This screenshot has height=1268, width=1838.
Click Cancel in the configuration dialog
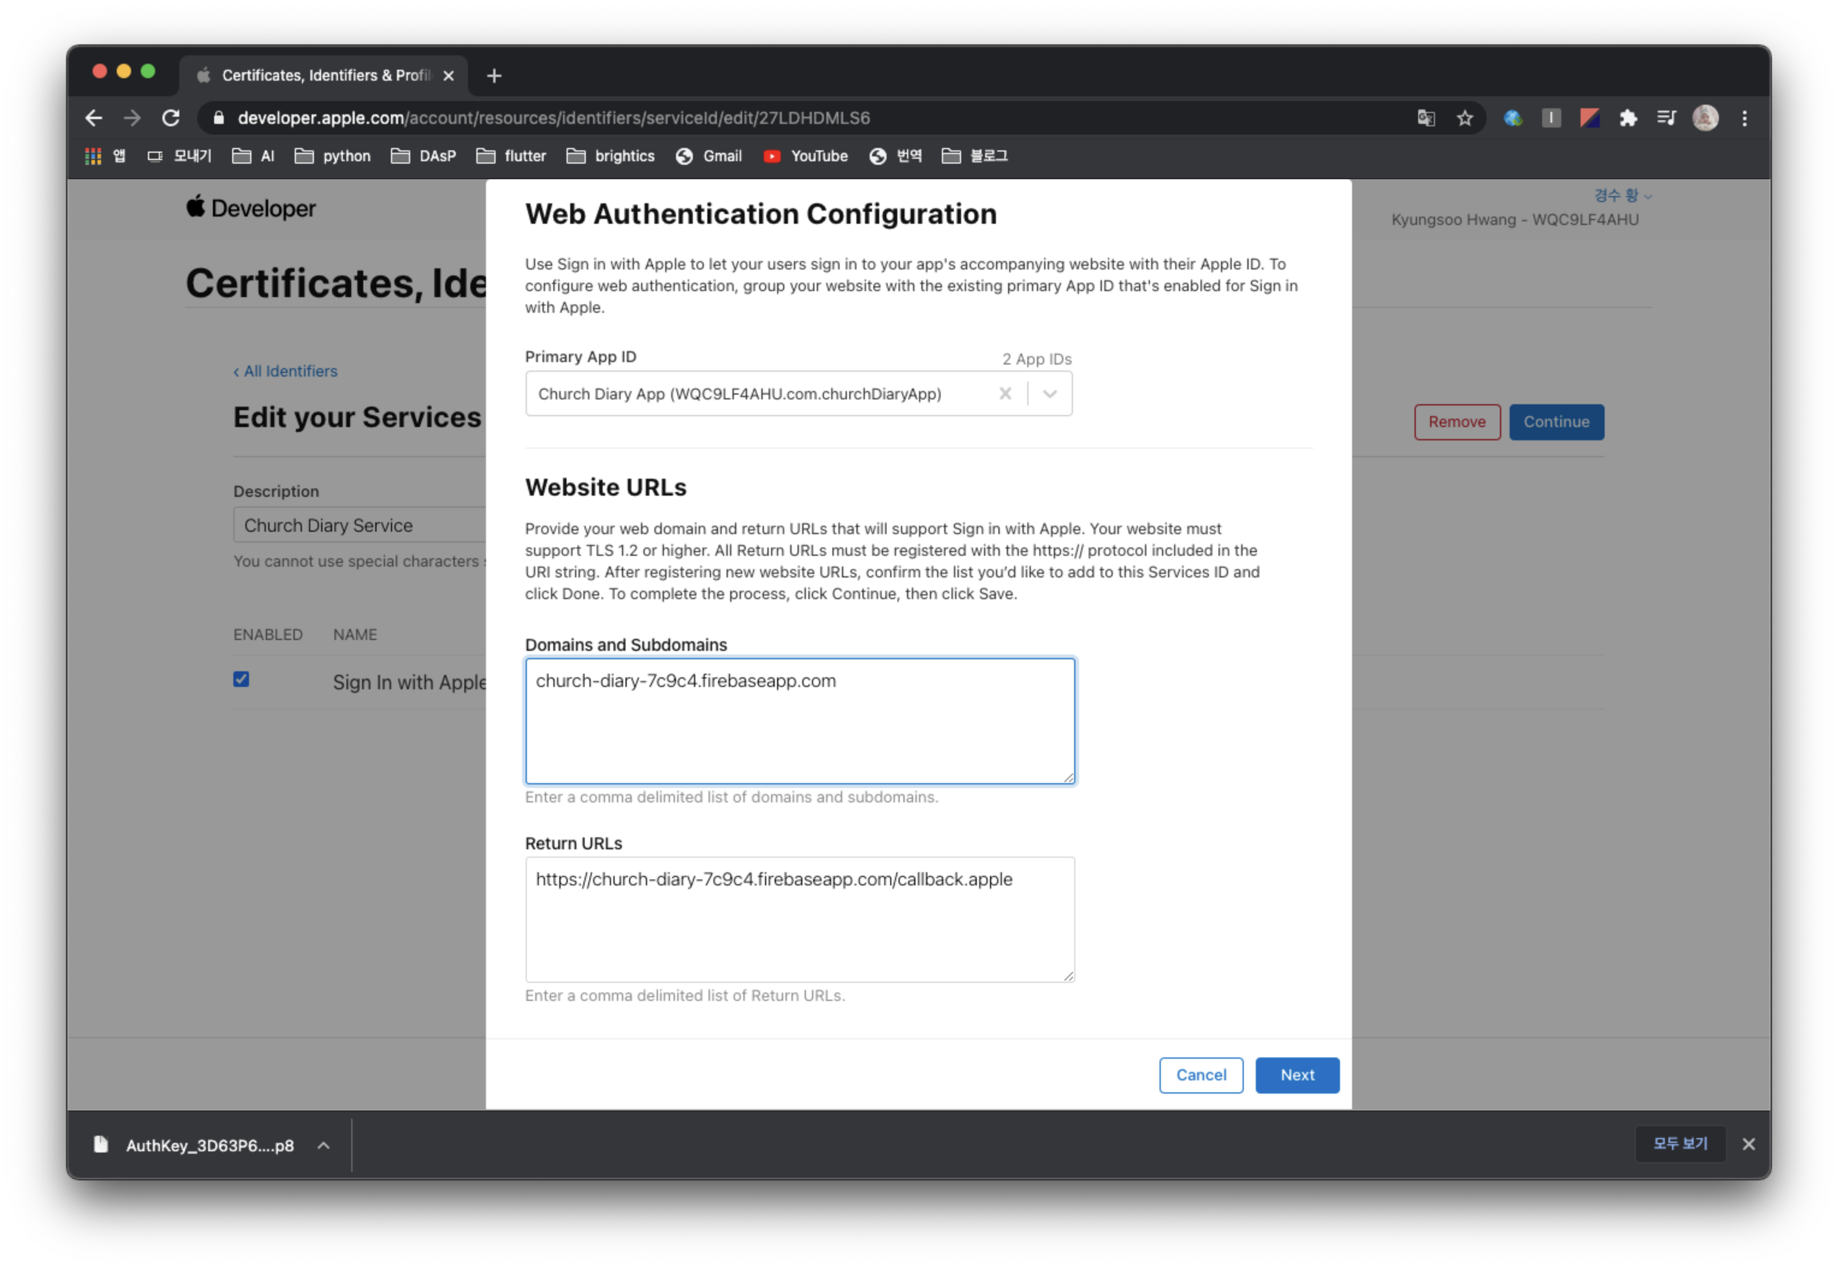1200,1075
